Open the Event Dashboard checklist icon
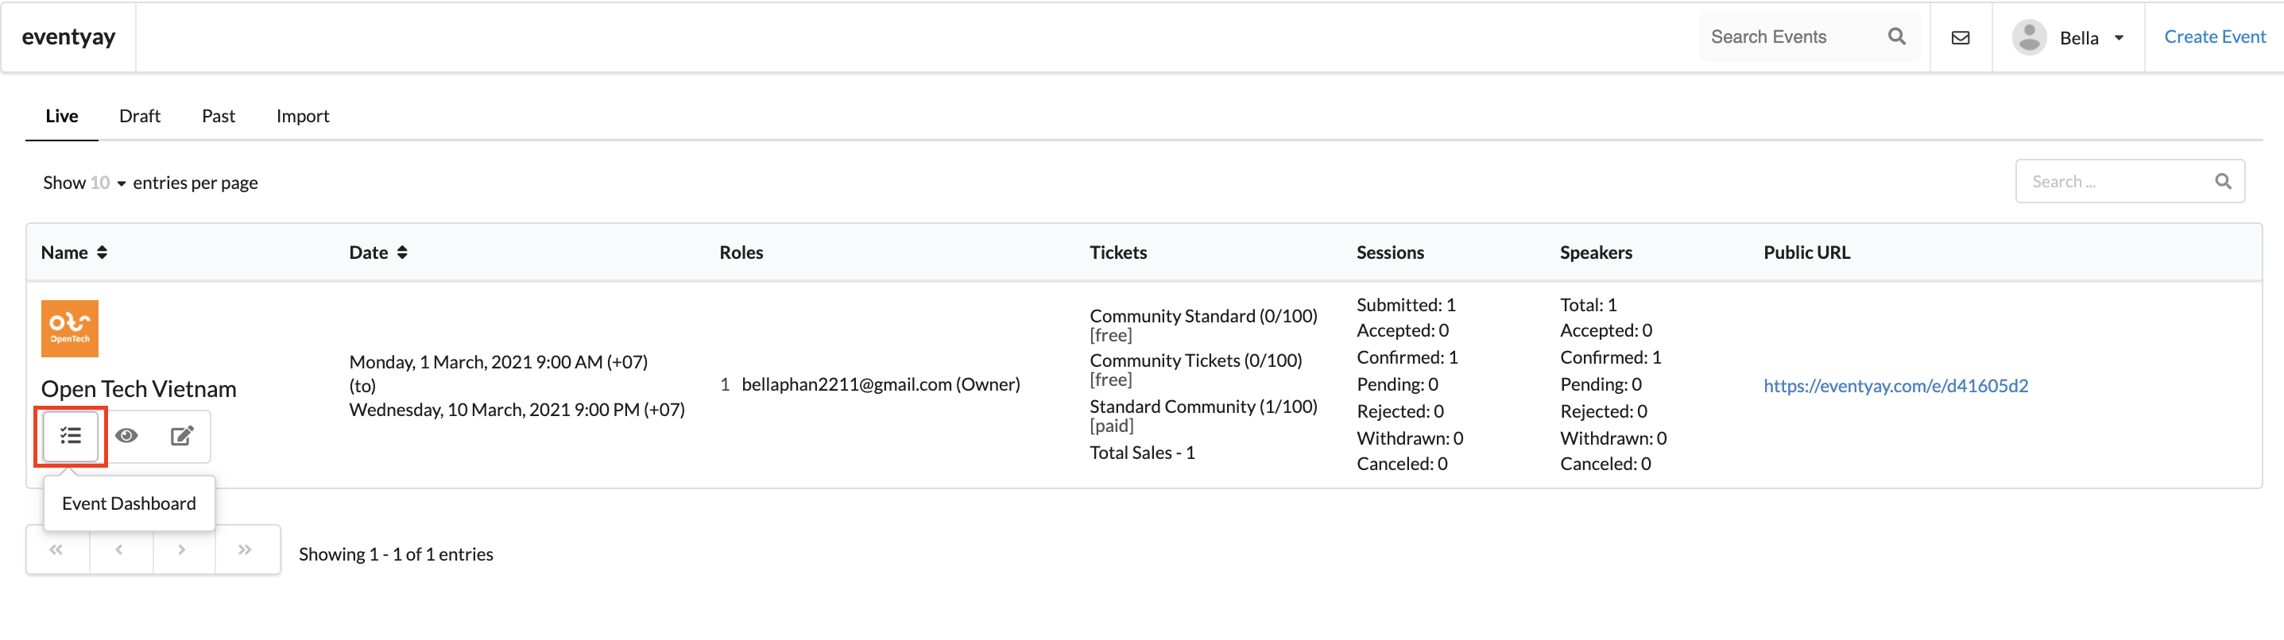The width and height of the screenshot is (2284, 640). 71,436
